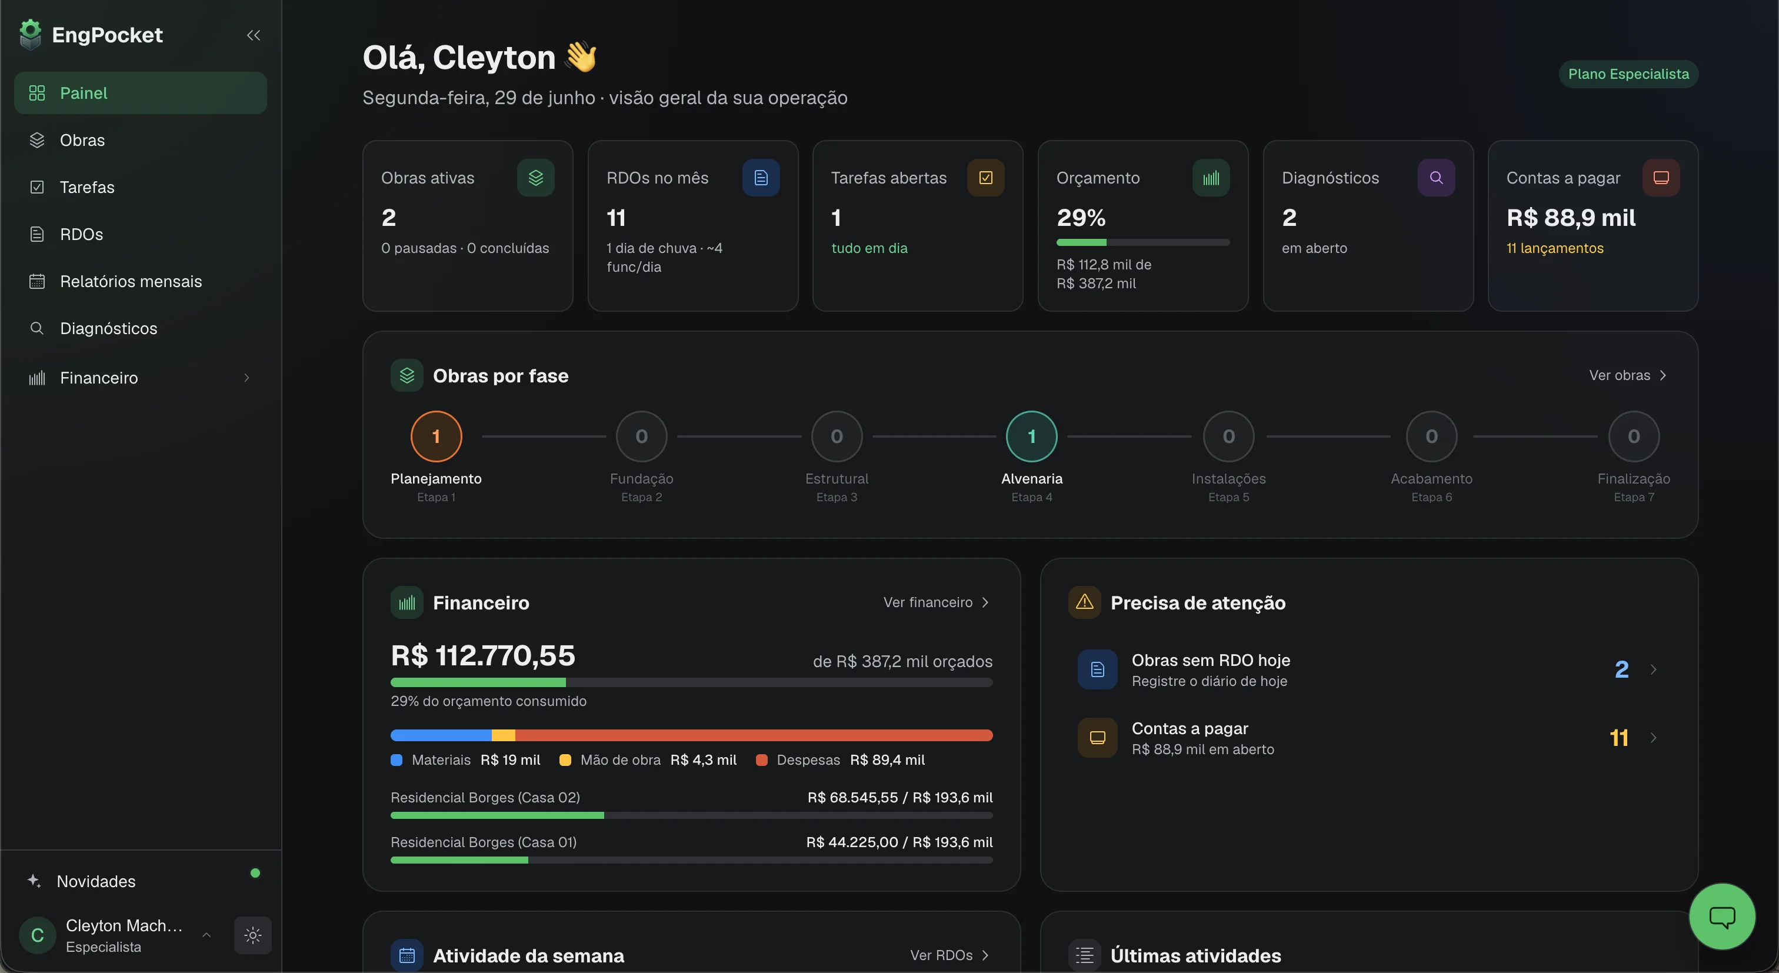Screen dimensions: 1779x973
Task: Click the 'R$ 88,9 mil' card value
Action: click(1571, 218)
